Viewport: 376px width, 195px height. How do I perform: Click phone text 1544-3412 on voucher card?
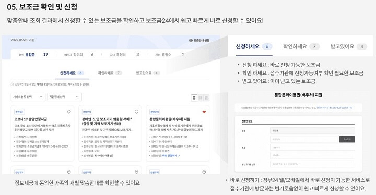pyautogui.click(x=191, y=147)
